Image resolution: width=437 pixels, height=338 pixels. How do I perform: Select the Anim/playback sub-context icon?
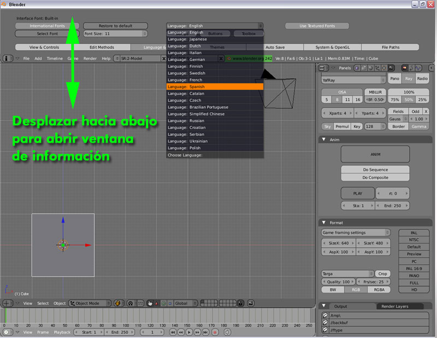coord(411,68)
